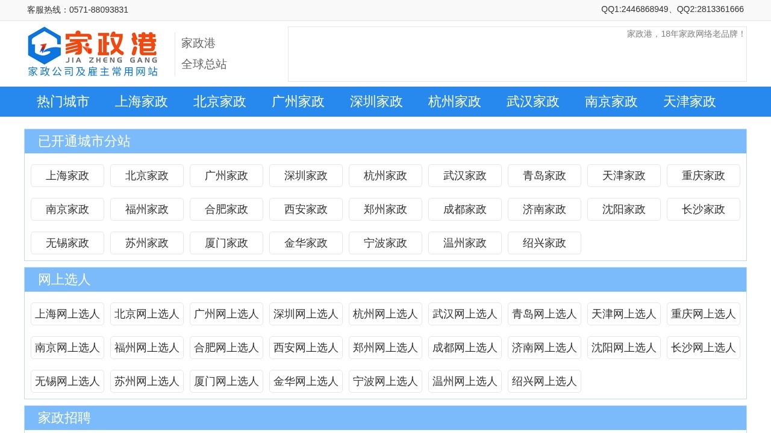The height and width of the screenshot is (433, 771).
Task: Visit the 温州家政 city station
Action: pyautogui.click(x=465, y=243)
